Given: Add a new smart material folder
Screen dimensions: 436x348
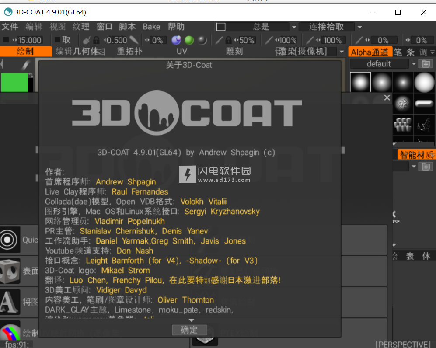Looking at the screenshot, I should coord(426,167).
